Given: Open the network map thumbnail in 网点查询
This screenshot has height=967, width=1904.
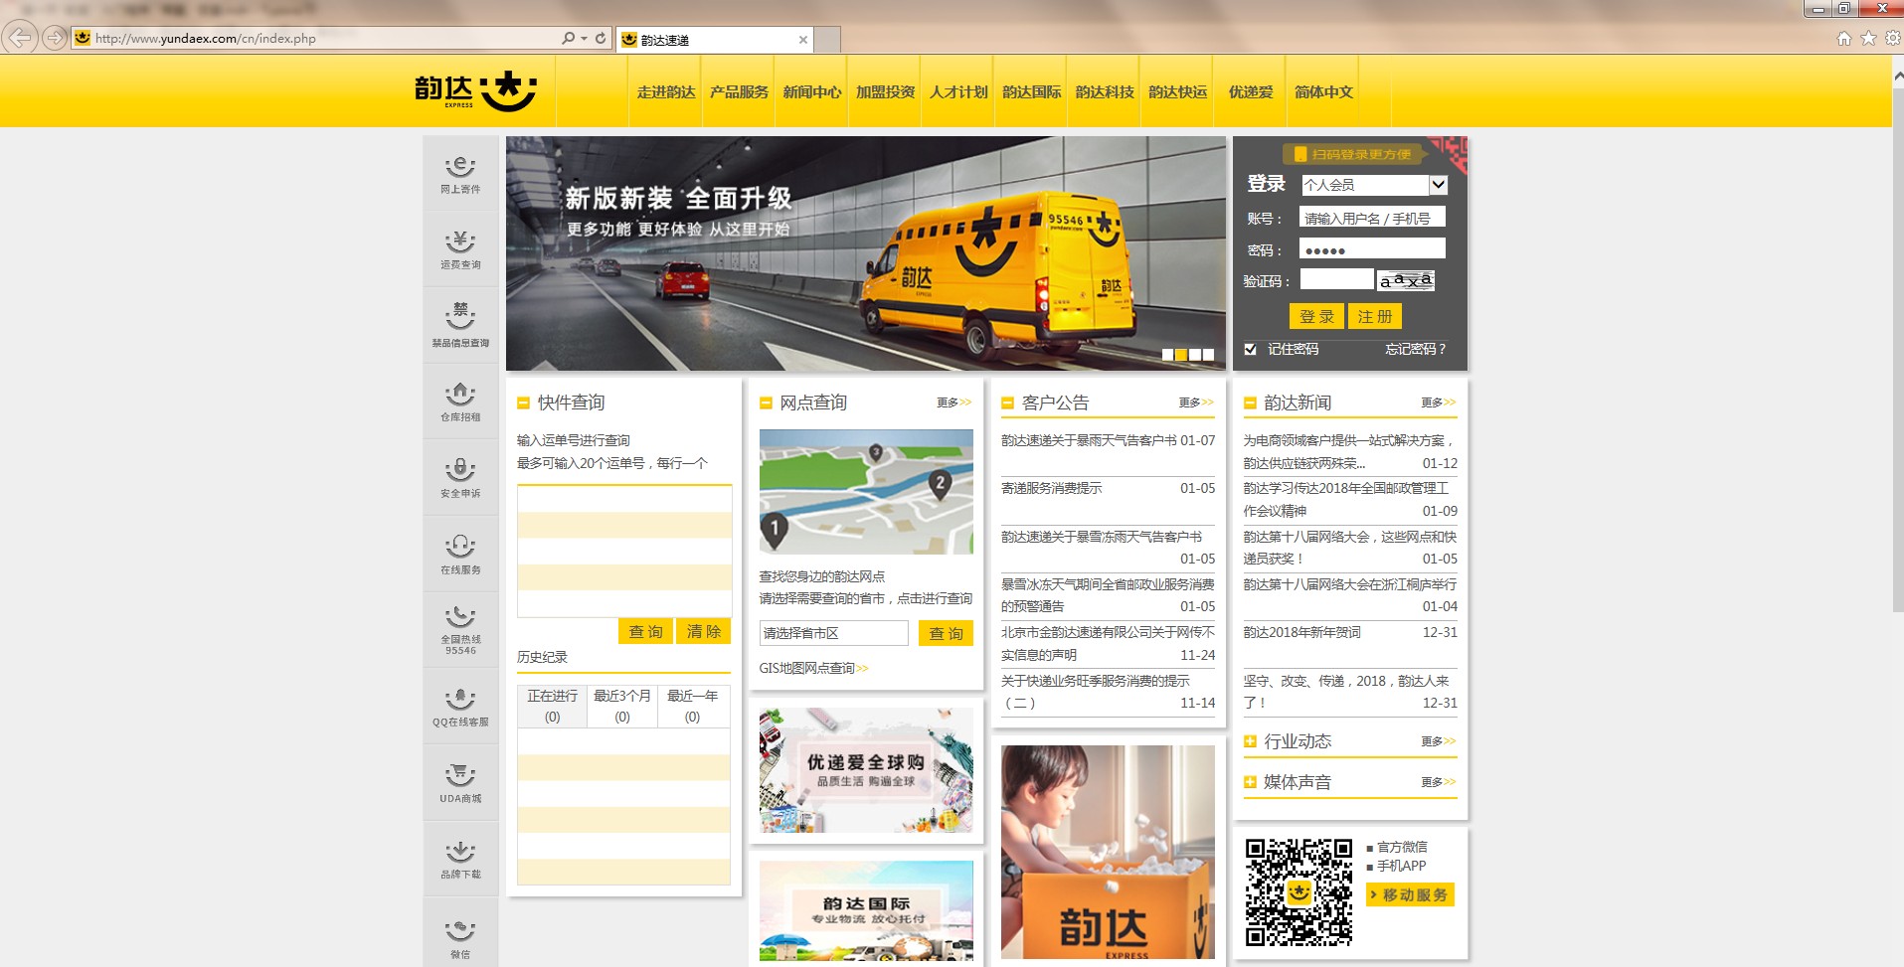Looking at the screenshot, I should pos(866,492).
